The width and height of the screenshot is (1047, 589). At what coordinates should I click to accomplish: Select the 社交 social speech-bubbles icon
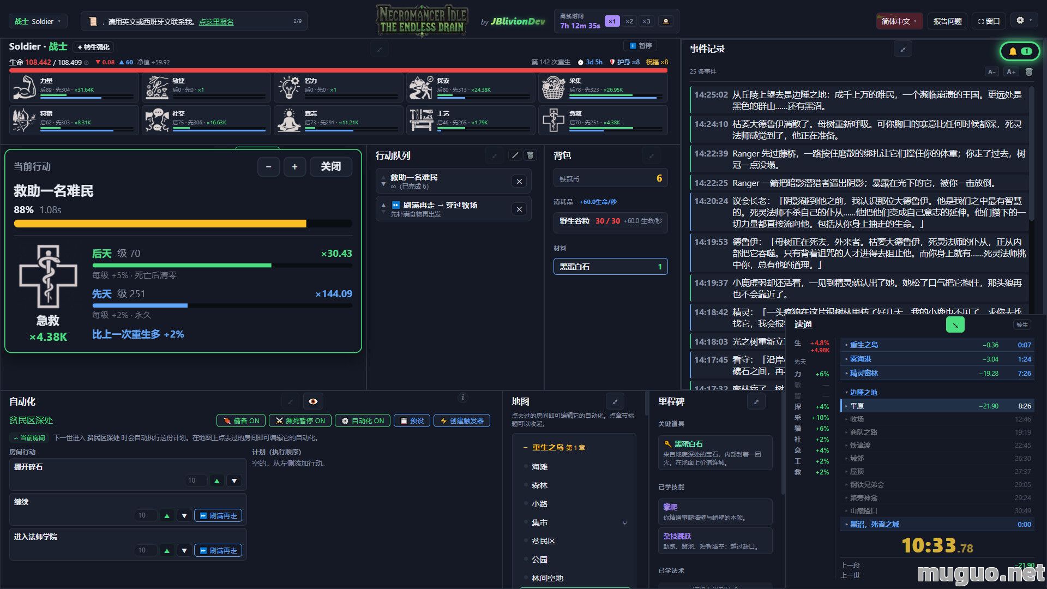[157, 120]
